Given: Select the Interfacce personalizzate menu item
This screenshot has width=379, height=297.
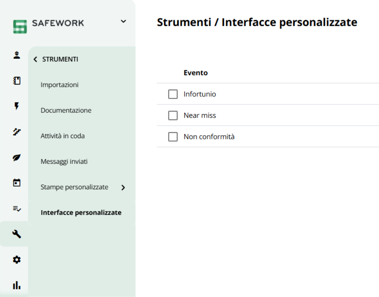Looking at the screenshot, I should 81,213.
